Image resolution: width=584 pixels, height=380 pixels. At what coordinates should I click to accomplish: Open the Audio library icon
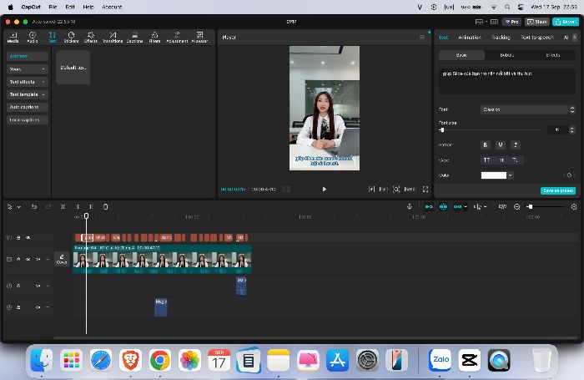[x=33, y=37]
